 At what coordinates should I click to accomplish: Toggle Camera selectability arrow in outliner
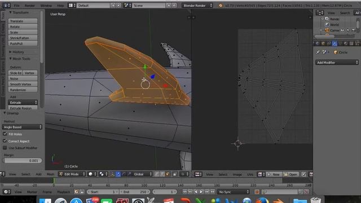(348, 30)
